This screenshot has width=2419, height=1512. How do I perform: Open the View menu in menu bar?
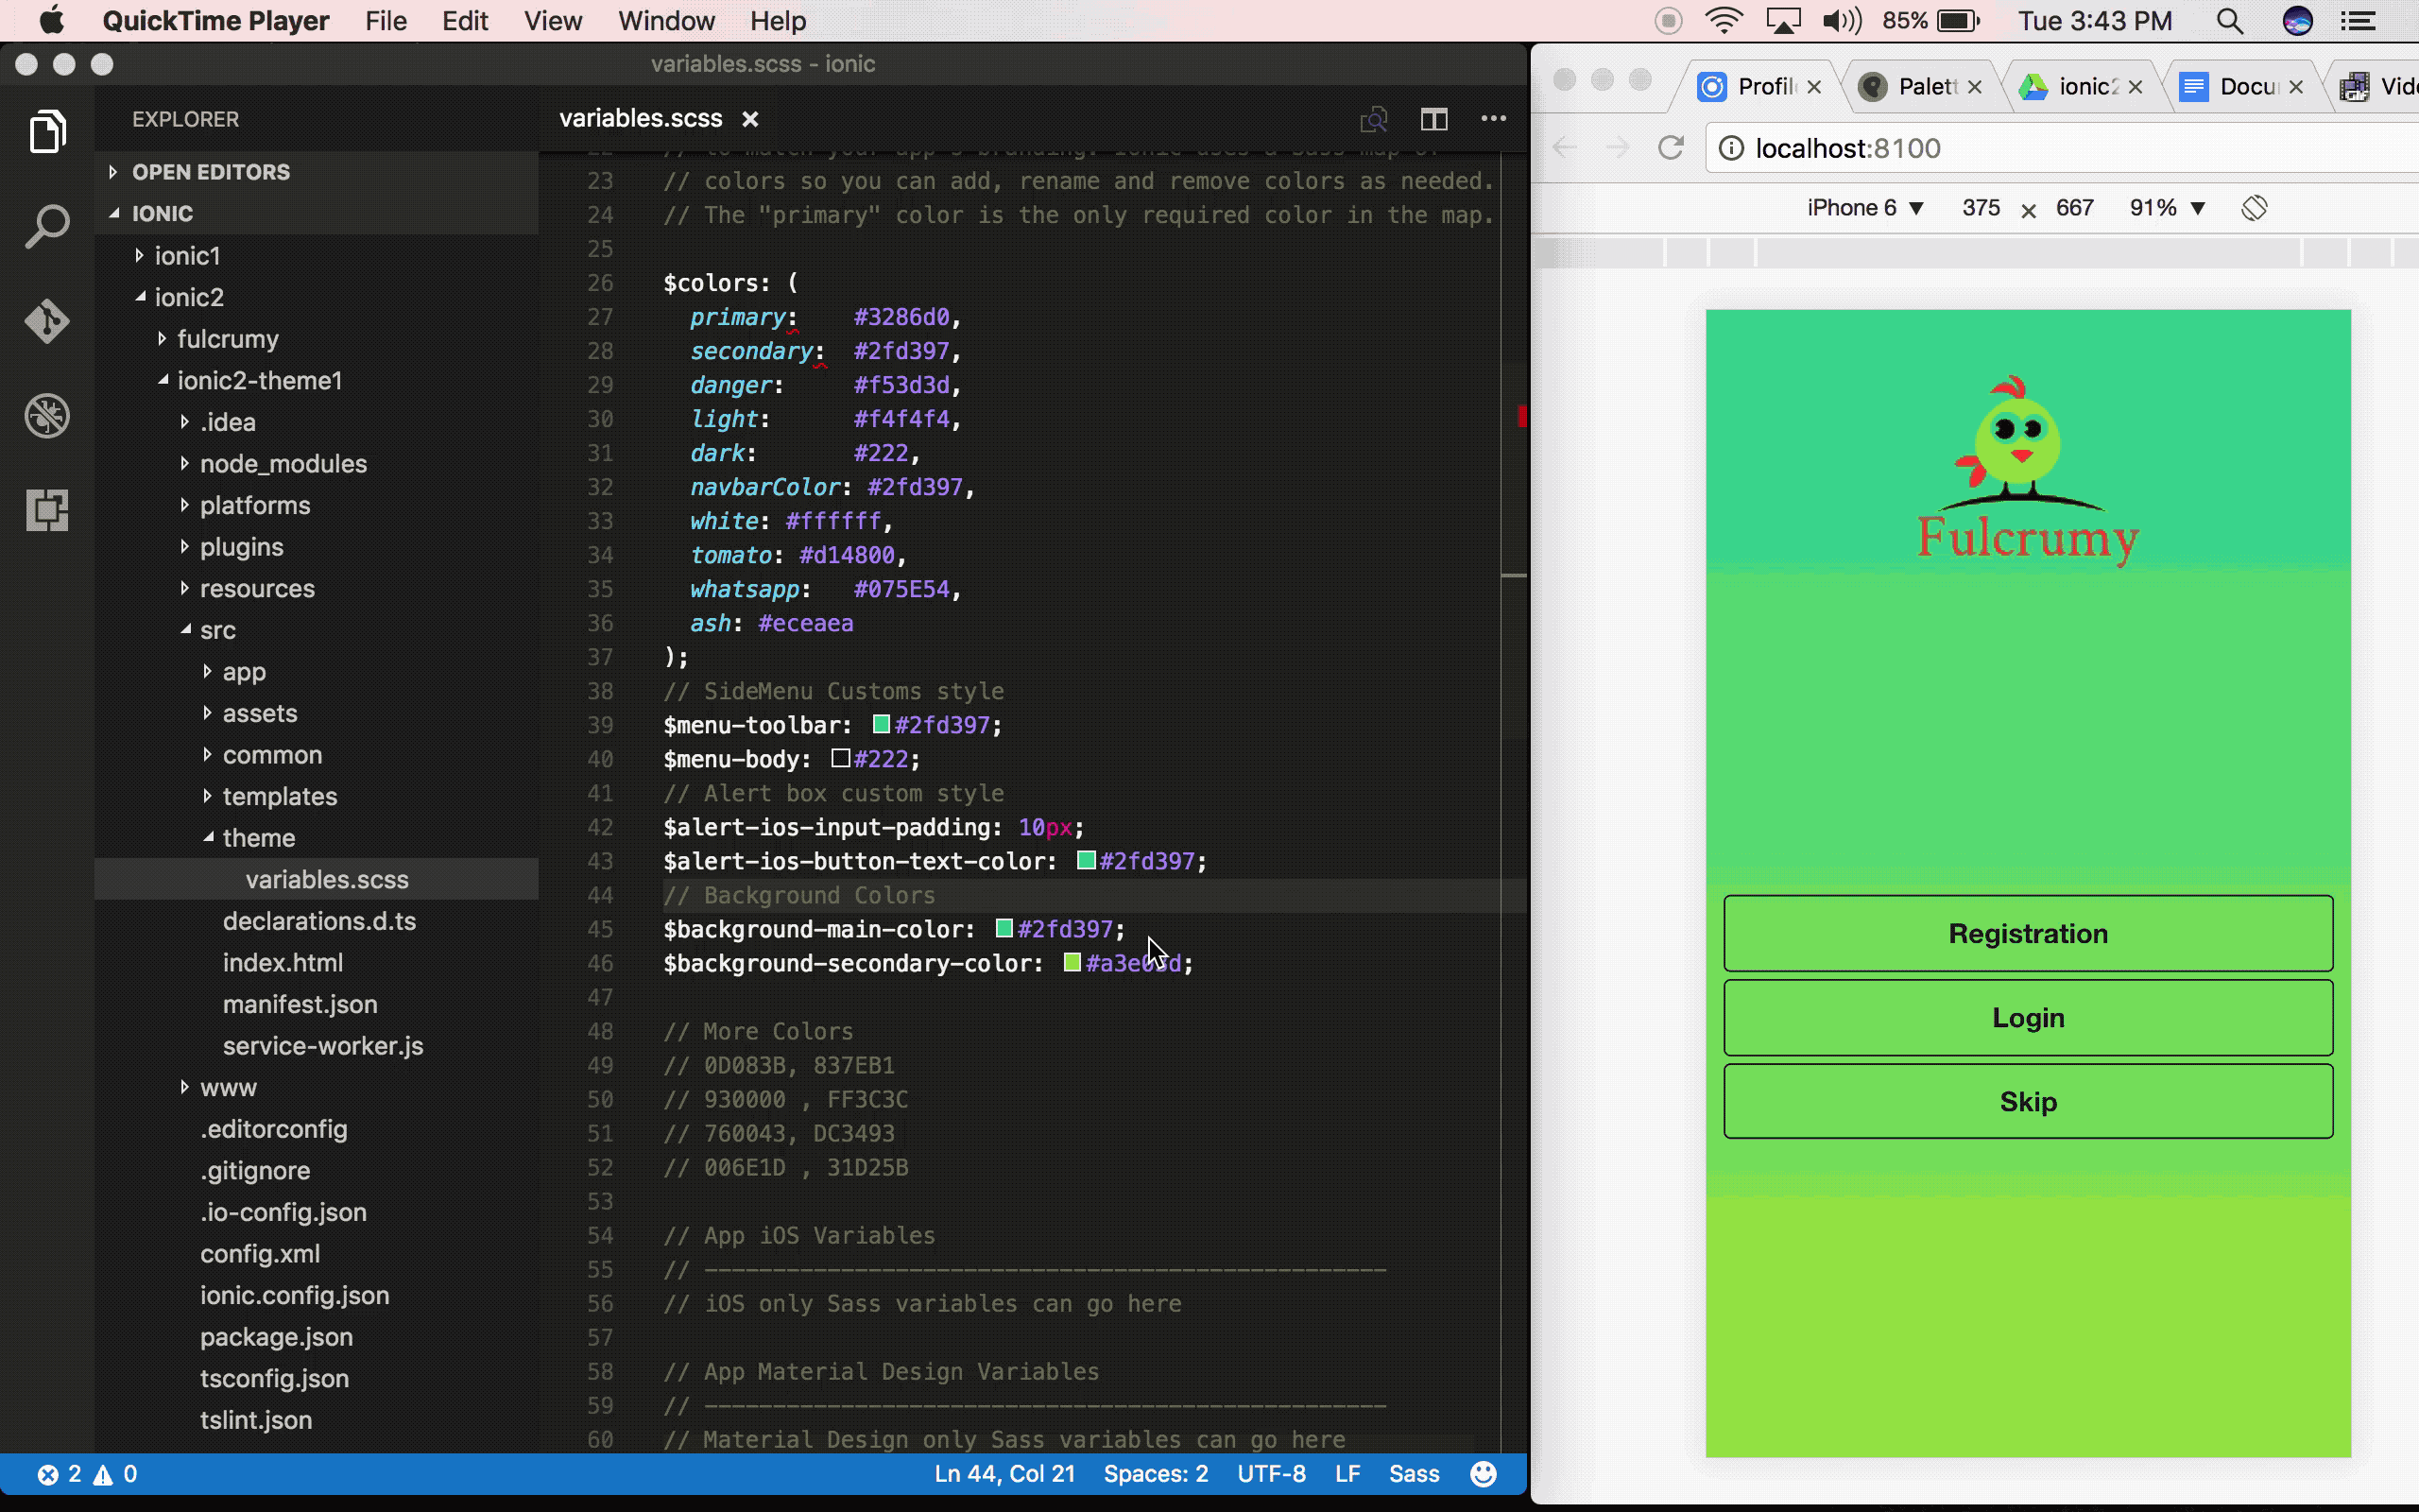552,21
